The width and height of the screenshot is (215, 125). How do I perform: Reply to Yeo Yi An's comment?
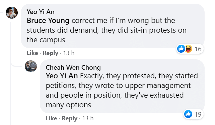tap(51, 53)
